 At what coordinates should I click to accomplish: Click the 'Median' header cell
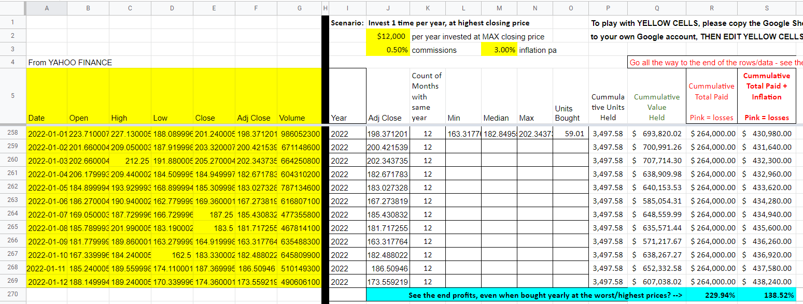pyautogui.click(x=499, y=96)
